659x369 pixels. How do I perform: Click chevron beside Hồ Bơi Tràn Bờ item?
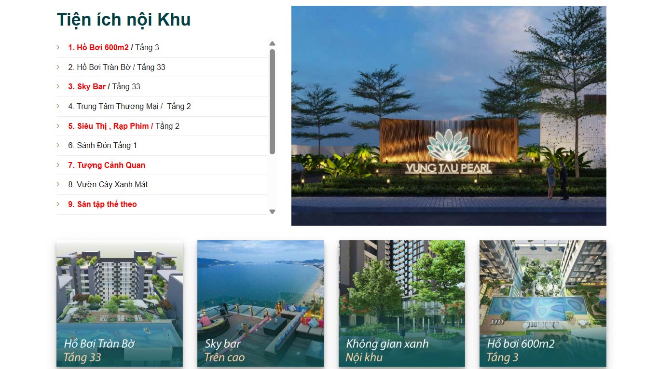[x=58, y=67]
